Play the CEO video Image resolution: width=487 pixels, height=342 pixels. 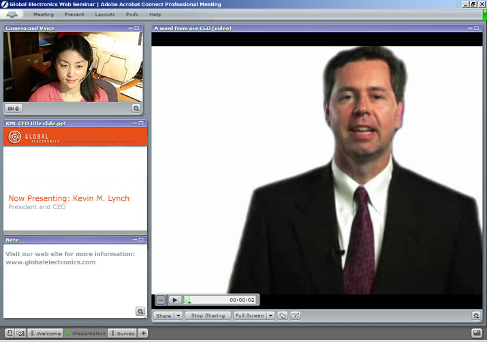tap(175, 300)
